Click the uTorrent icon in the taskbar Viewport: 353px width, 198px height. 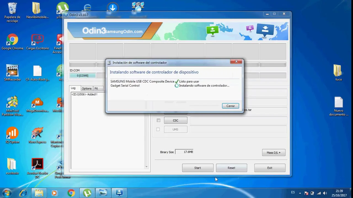tap(87, 193)
